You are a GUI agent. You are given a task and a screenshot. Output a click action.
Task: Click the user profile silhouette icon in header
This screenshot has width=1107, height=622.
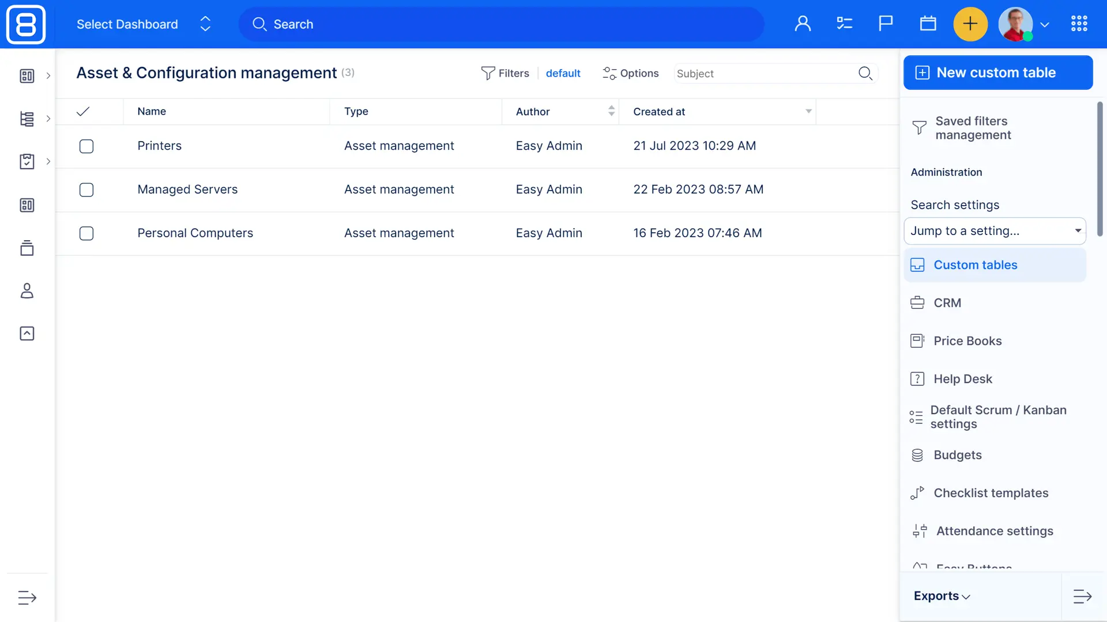tap(803, 24)
